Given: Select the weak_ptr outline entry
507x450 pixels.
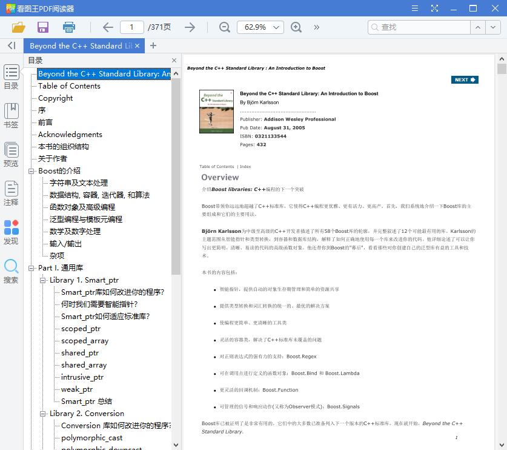Looking at the screenshot, I should (77, 389).
